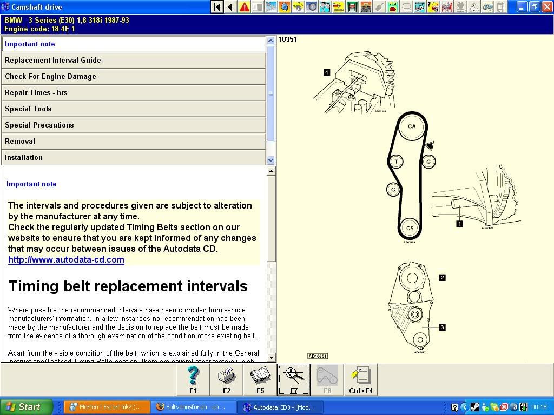This screenshot has height=415, width=554.
Task: Select Check For Engine Damage section
Action: (x=134, y=77)
